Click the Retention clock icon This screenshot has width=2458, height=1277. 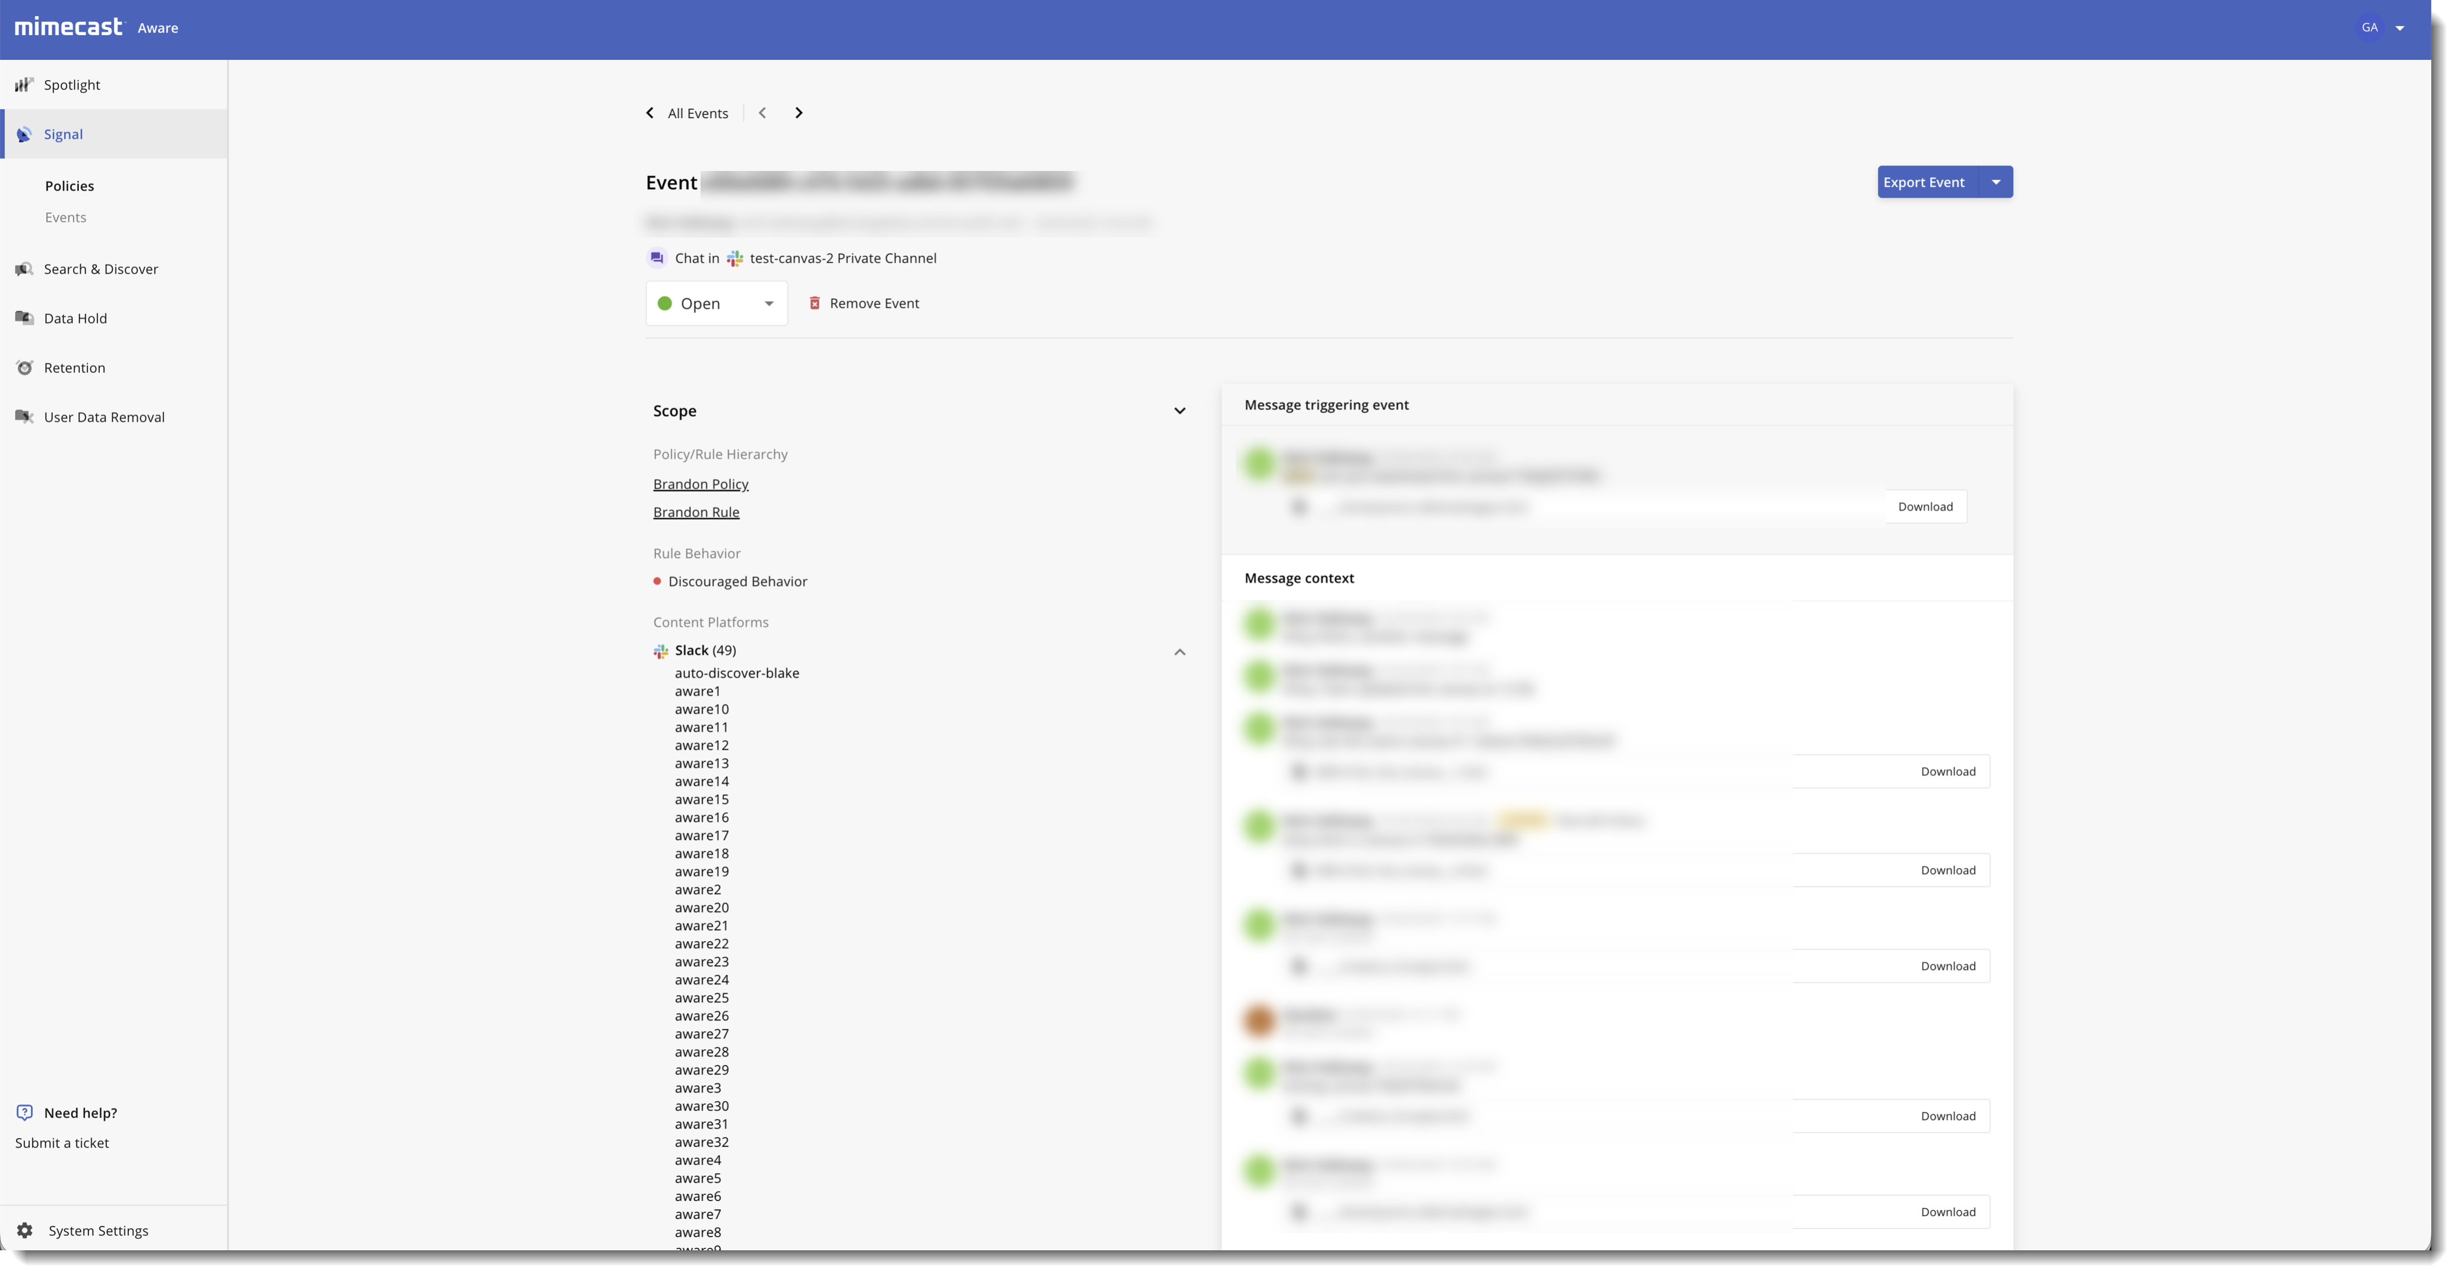pos(24,367)
